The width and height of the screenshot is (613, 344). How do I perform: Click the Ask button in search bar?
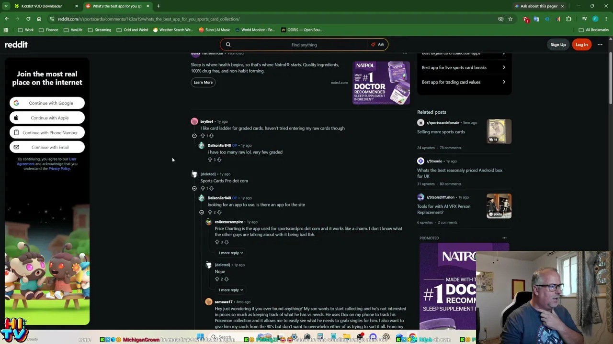(x=378, y=44)
